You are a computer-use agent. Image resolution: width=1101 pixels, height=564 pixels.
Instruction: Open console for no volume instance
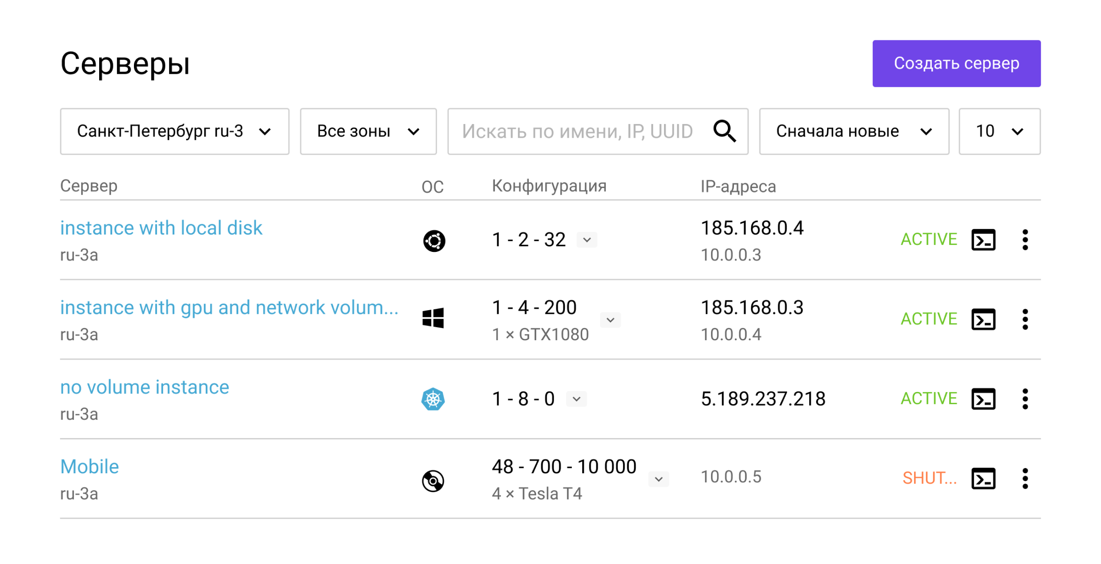pos(983,399)
